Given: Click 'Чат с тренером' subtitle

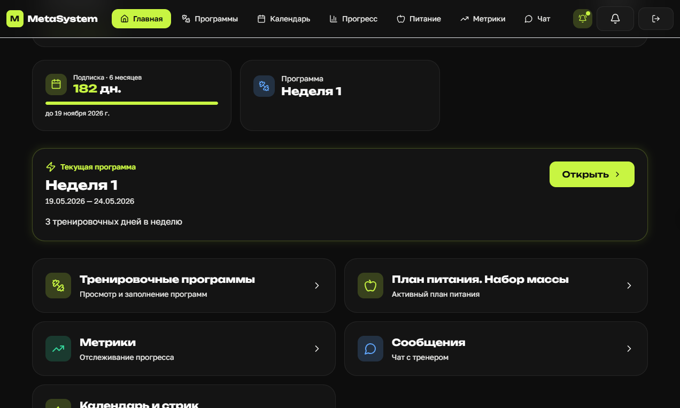Looking at the screenshot, I should pos(420,357).
